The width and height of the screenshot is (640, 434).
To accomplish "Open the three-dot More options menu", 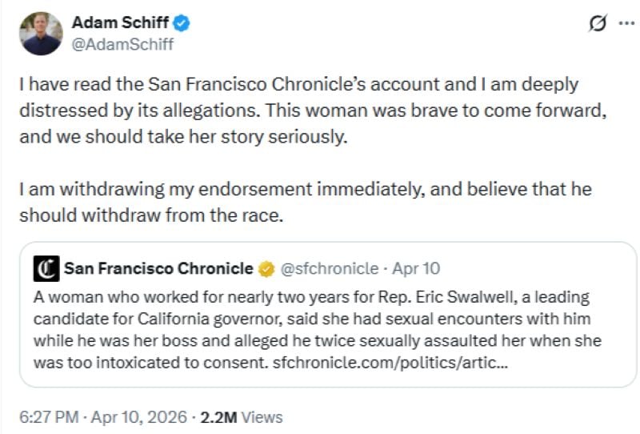I will click(x=625, y=23).
